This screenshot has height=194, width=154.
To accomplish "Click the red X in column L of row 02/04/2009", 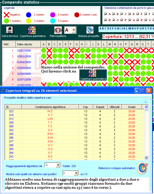I will tap(105, 62).
